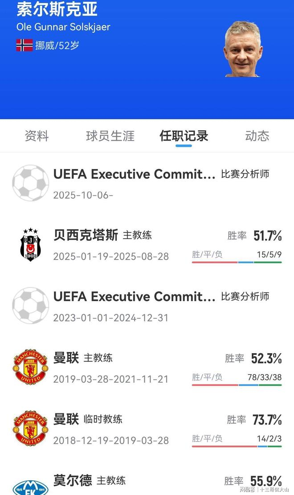294x495 pixels.
Task: Click the 78/33/38 win-draw-loss bar
Action: tap(237, 384)
